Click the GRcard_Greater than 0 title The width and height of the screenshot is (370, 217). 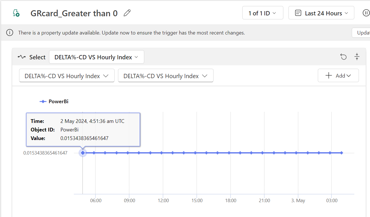tap(74, 13)
